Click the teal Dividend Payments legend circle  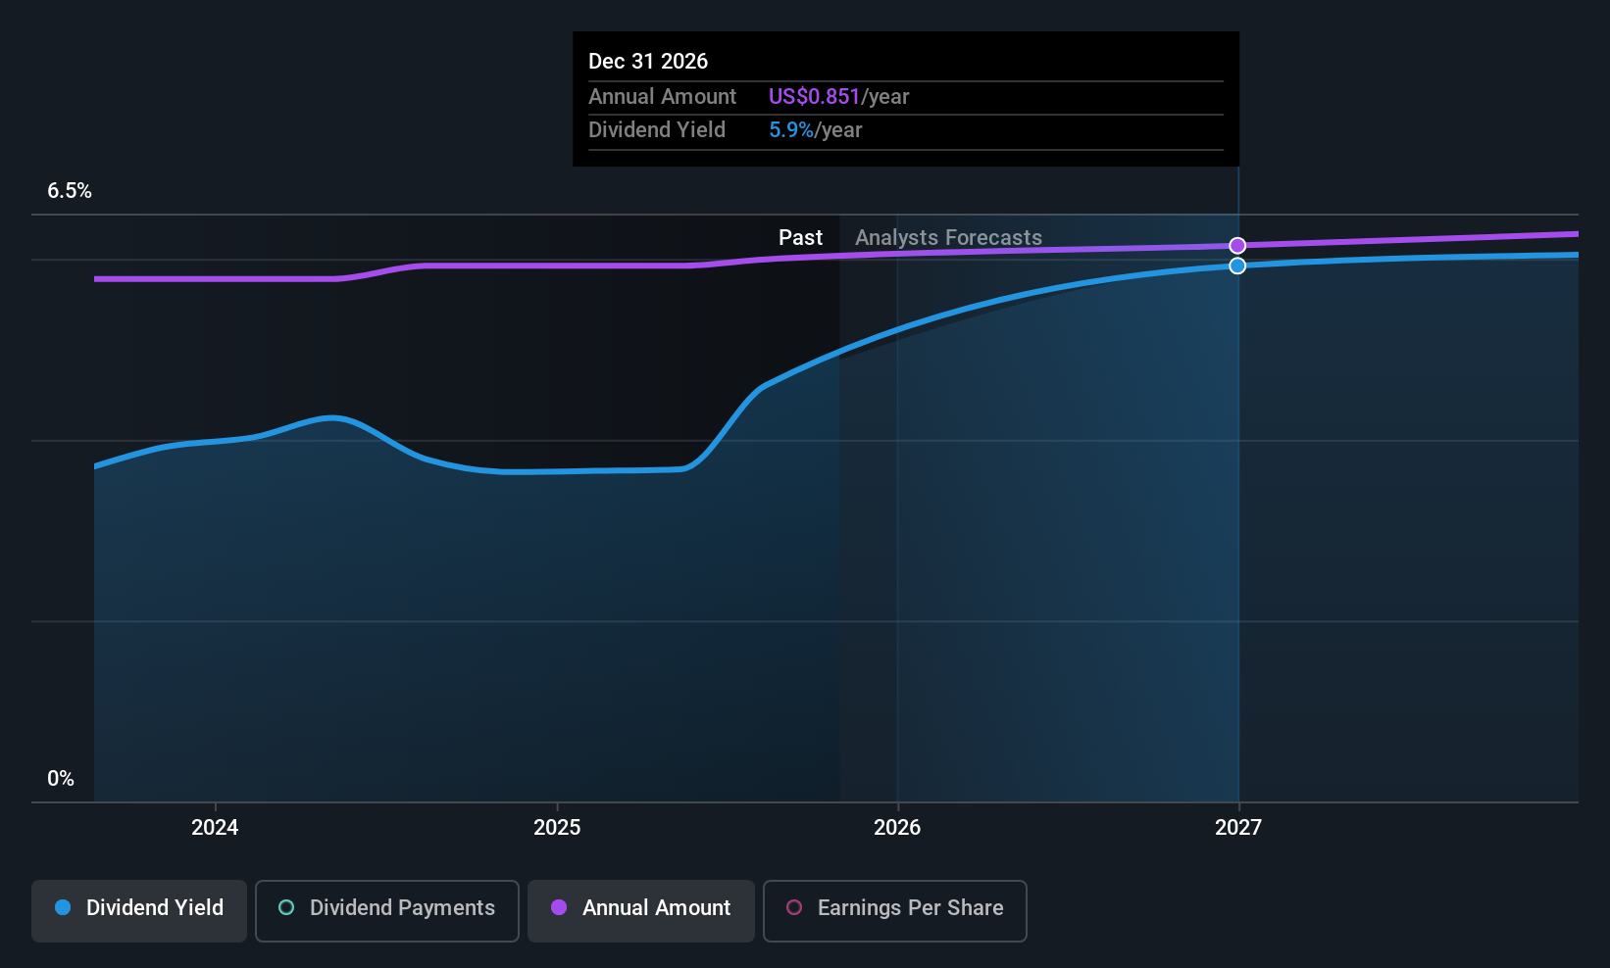286,907
